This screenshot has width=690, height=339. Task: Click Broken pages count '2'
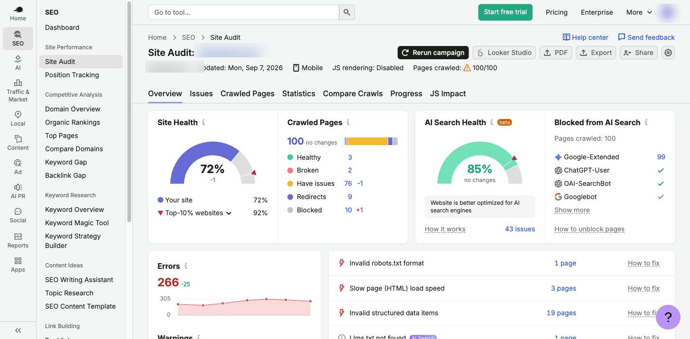pyautogui.click(x=350, y=170)
